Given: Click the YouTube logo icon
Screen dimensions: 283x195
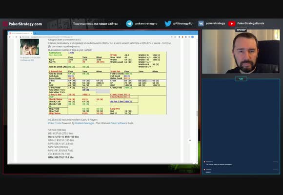Looking at the screenshot, I should [232, 23].
